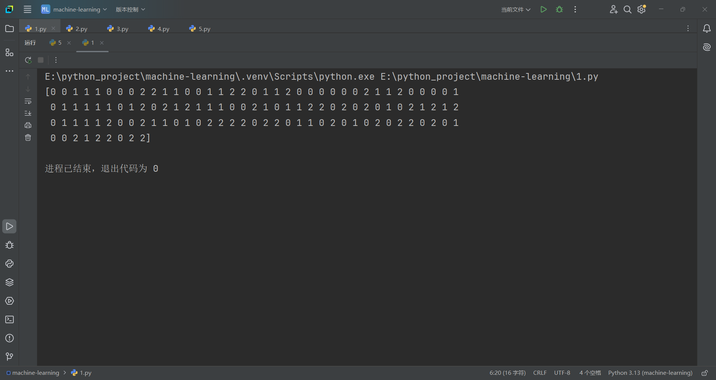Click the python.exe command path line
Screen dimensions: 716x380
click(x=321, y=77)
